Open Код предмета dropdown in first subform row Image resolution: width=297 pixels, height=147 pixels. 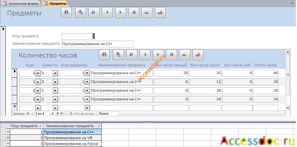tap(87, 73)
